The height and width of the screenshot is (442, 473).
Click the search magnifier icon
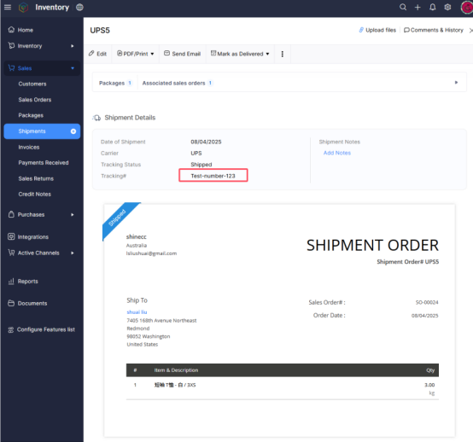click(x=403, y=7)
